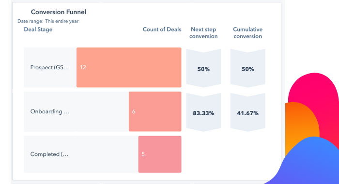Select the Onboarding deal stage label
Viewport: 339px width, 184px height.
(50, 111)
